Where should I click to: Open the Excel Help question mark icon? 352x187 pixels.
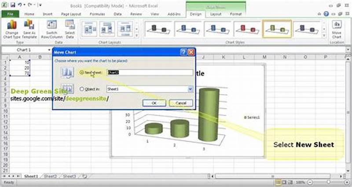pyautogui.click(x=326, y=14)
